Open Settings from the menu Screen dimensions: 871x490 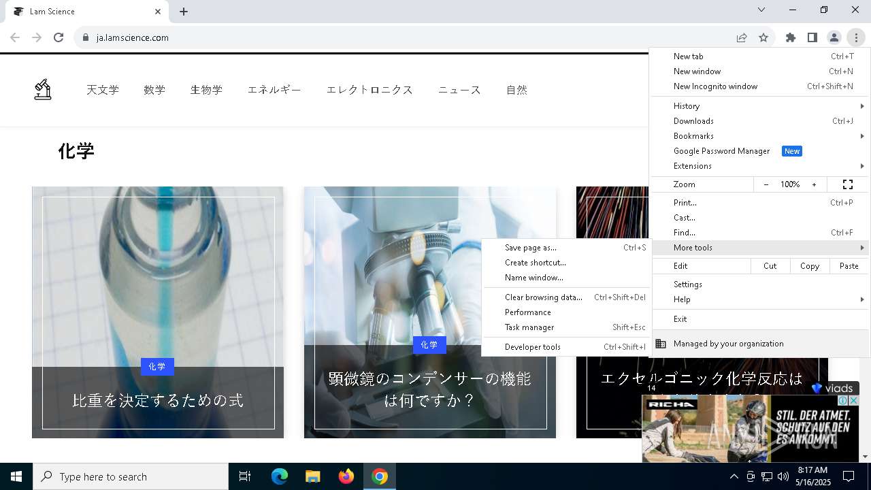pos(760,284)
